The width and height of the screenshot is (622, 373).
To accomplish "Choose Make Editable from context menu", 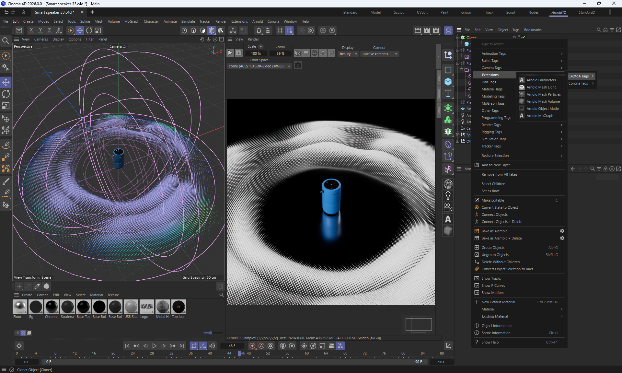I will [x=492, y=200].
